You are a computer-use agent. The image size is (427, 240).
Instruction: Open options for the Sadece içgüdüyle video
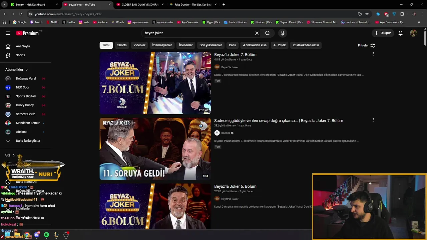[373, 120]
